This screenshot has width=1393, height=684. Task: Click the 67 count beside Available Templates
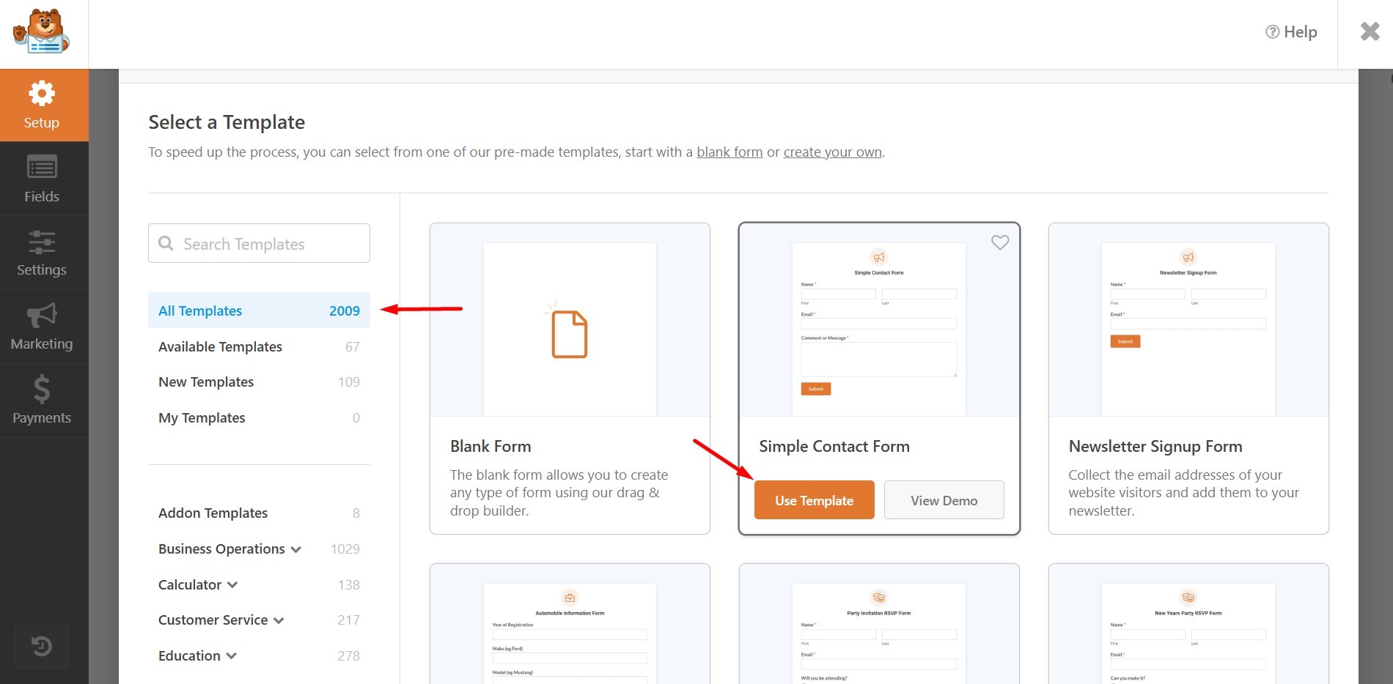point(353,346)
